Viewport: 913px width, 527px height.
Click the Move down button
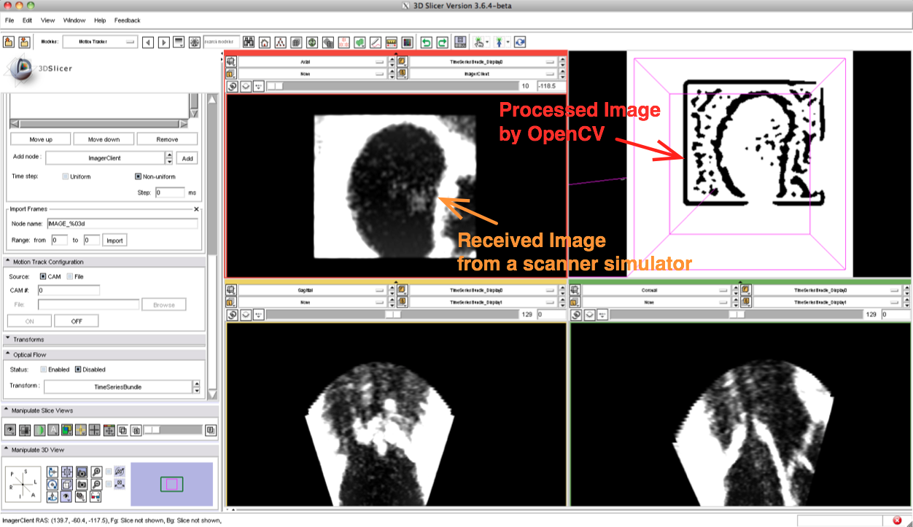(x=104, y=139)
